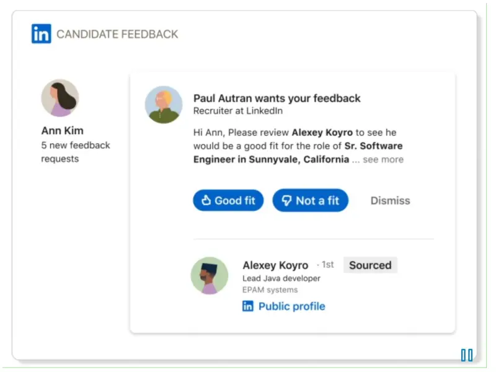This screenshot has height=372, width=496.
Task: Open the 5 new feedback requests text
Action: (75, 152)
